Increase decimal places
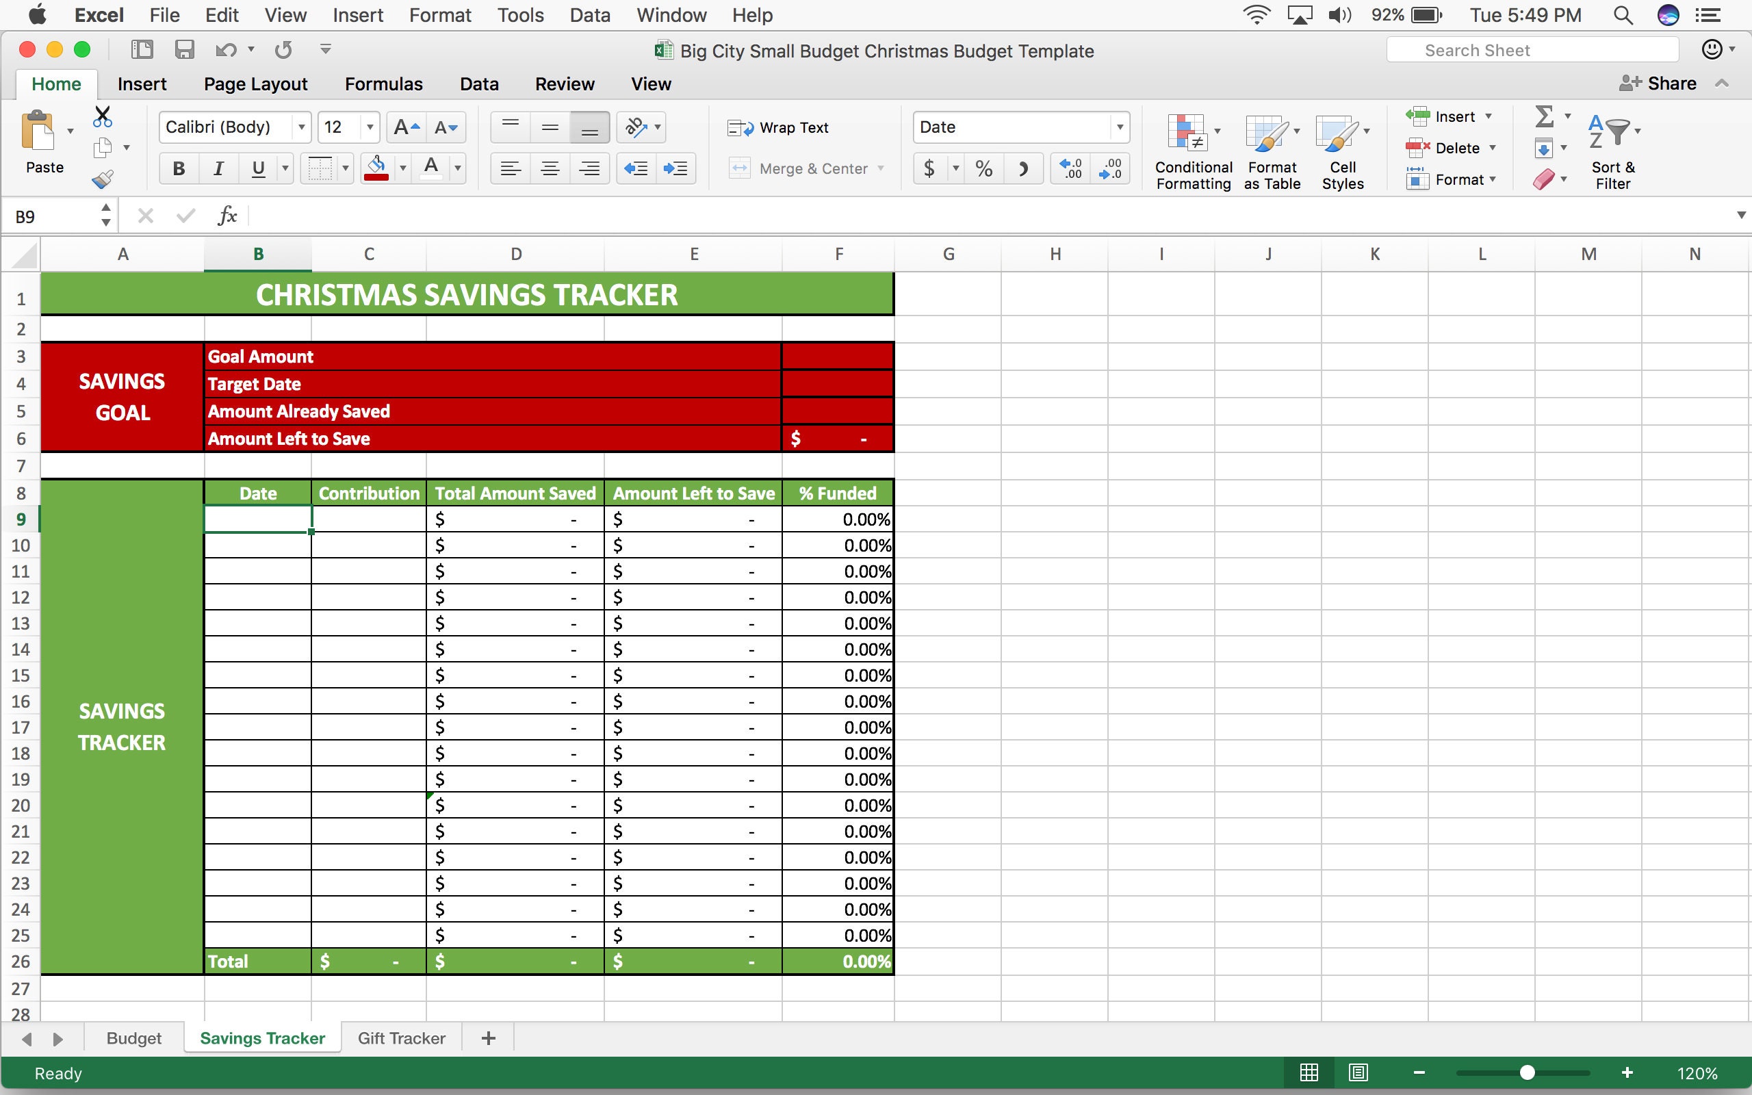1752x1095 pixels. (x=1070, y=168)
